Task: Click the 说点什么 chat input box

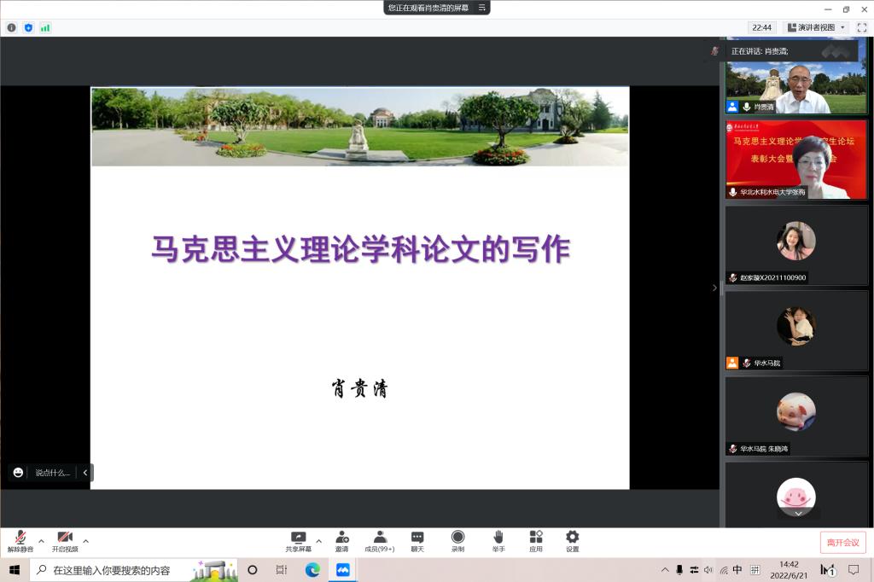Action: 52,472
